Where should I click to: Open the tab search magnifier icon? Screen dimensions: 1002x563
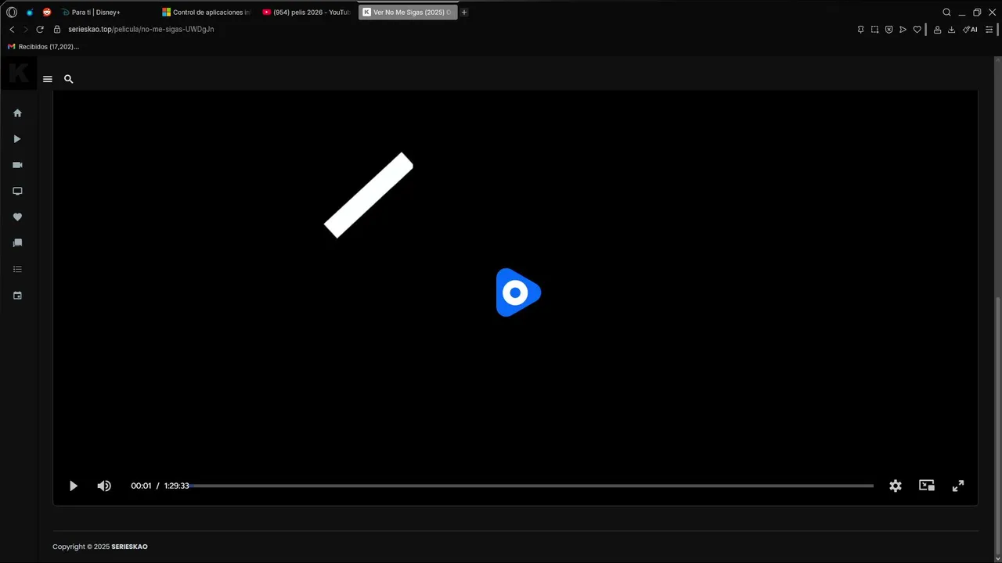pyautogui.click(x=946, y=13)
